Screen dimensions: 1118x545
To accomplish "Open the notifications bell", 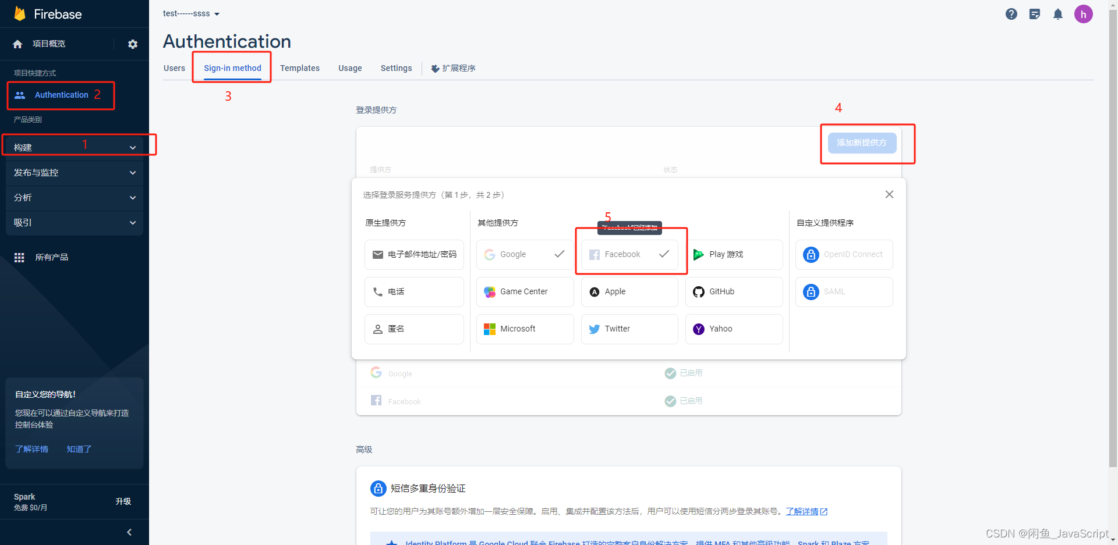I will tap(1058, 14).
